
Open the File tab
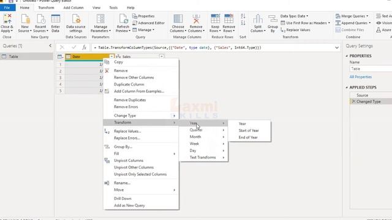coord(7,8)
